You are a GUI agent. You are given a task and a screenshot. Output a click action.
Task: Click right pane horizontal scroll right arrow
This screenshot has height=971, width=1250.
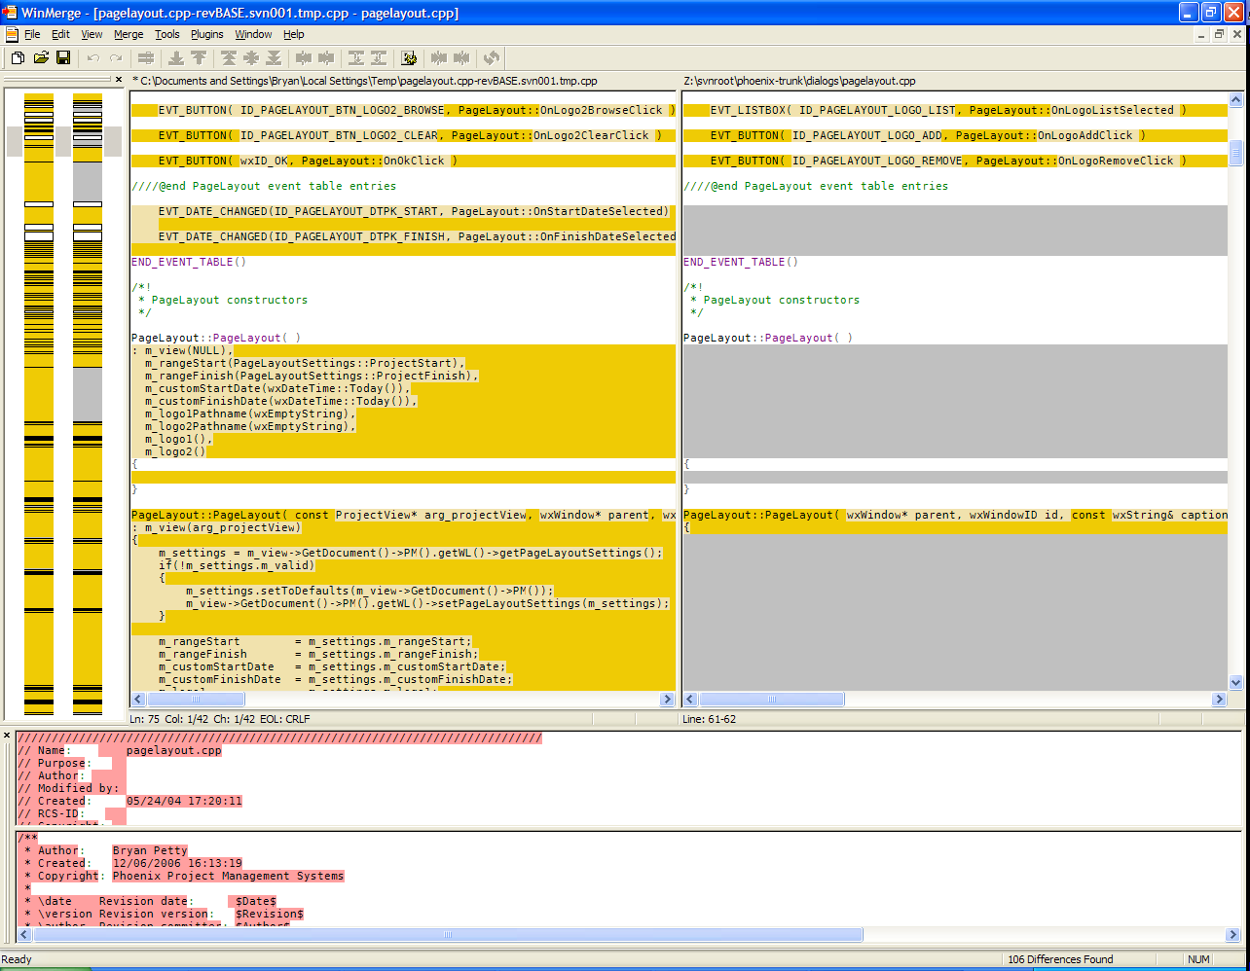pos(1219,700)
